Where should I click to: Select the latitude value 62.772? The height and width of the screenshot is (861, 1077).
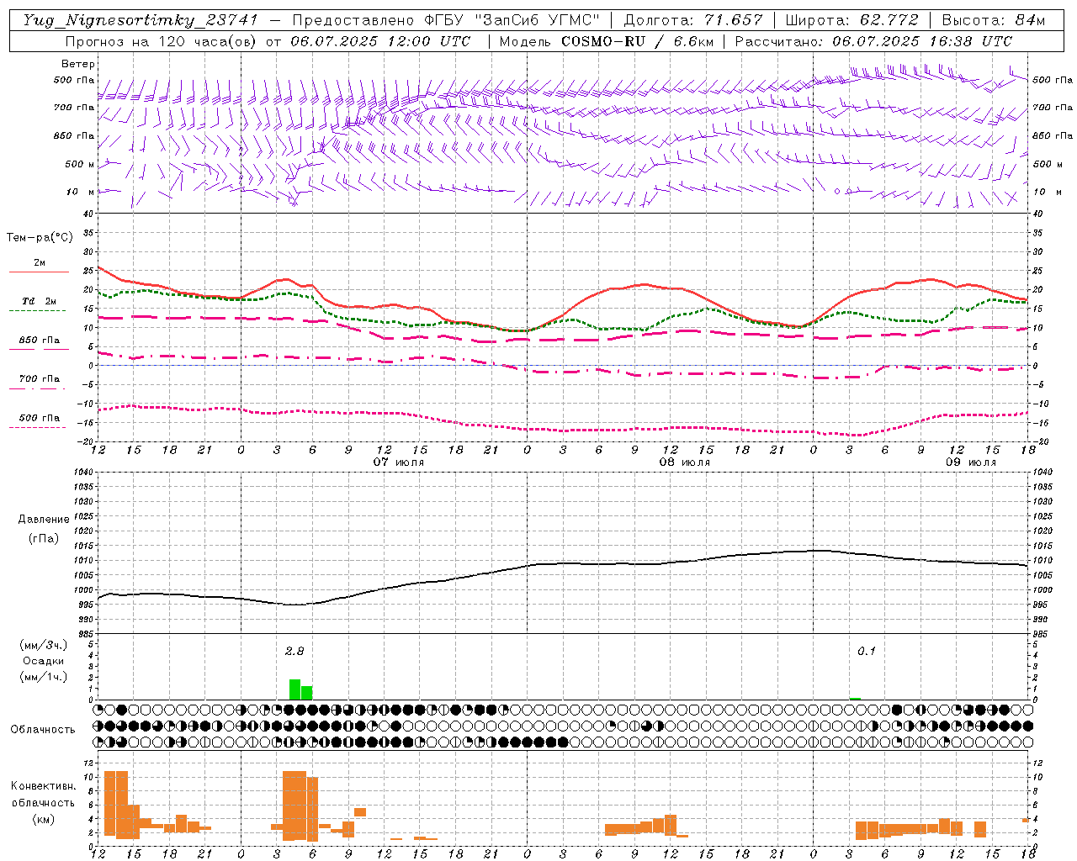click(889, 20)
